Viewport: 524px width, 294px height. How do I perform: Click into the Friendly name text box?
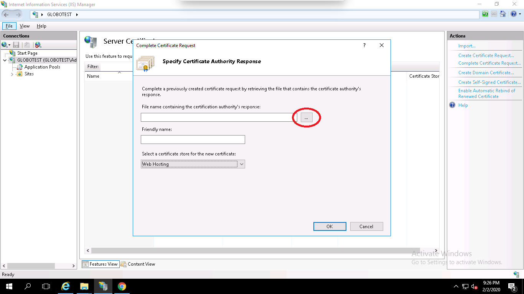(x=193, y=139)
